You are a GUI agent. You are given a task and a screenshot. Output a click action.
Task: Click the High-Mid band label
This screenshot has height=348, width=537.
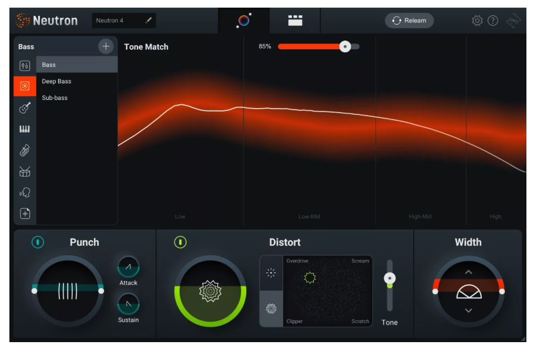(420, 217)
